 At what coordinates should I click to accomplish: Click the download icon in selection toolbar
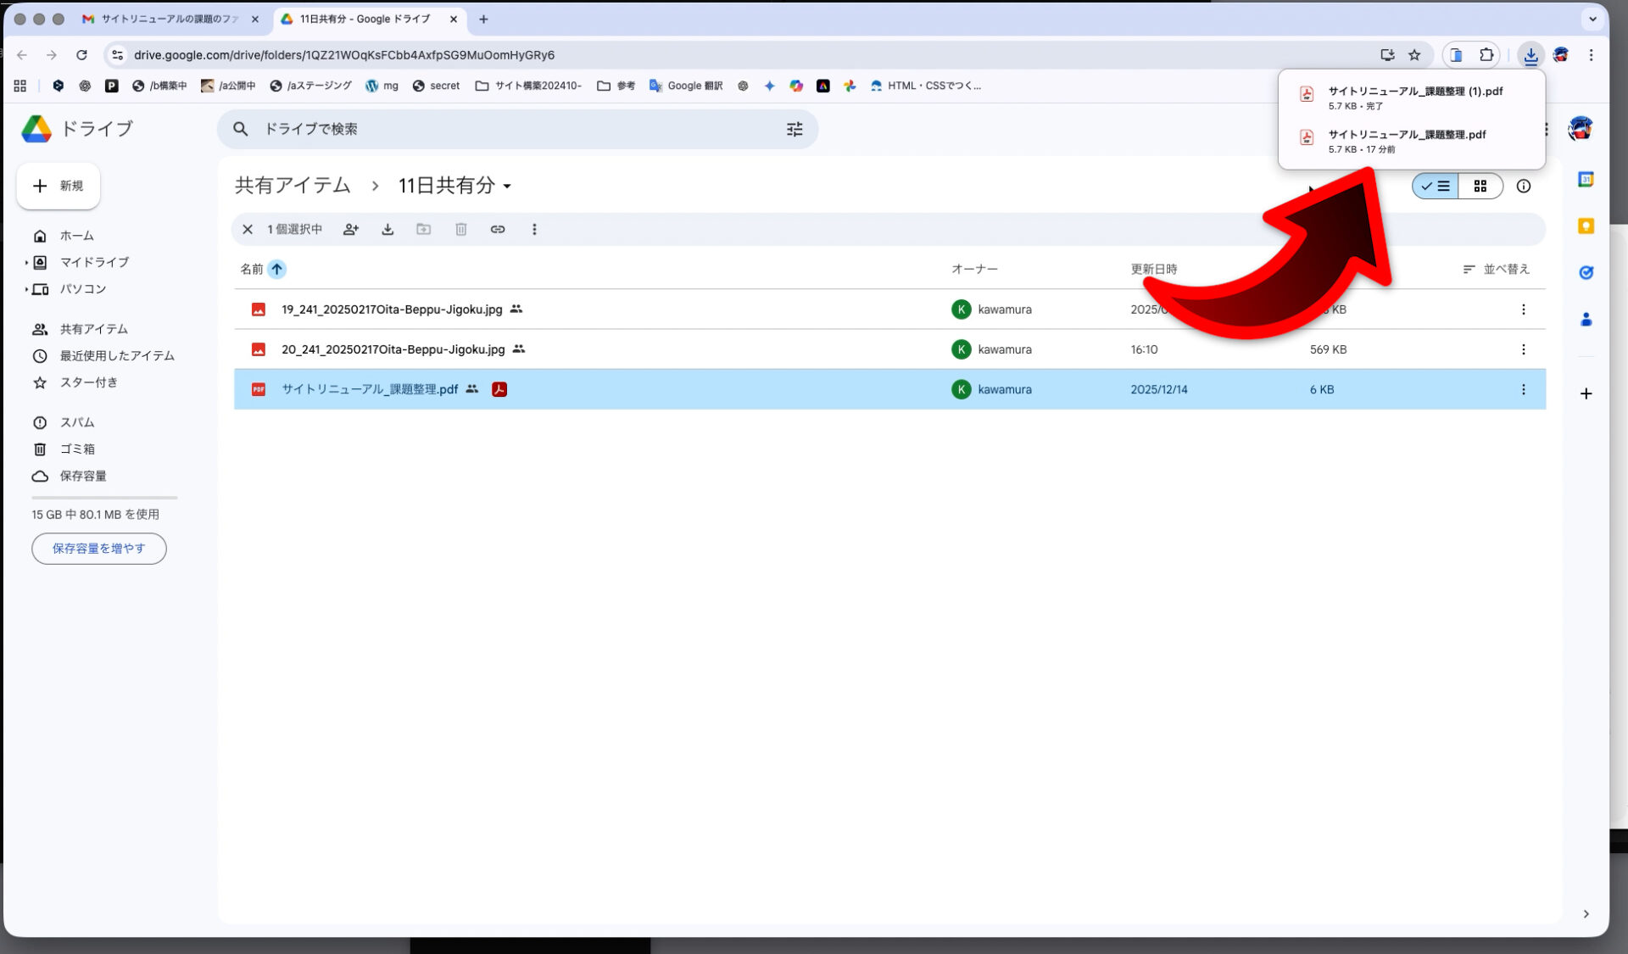pyautogui.click(x=387, y=229)
